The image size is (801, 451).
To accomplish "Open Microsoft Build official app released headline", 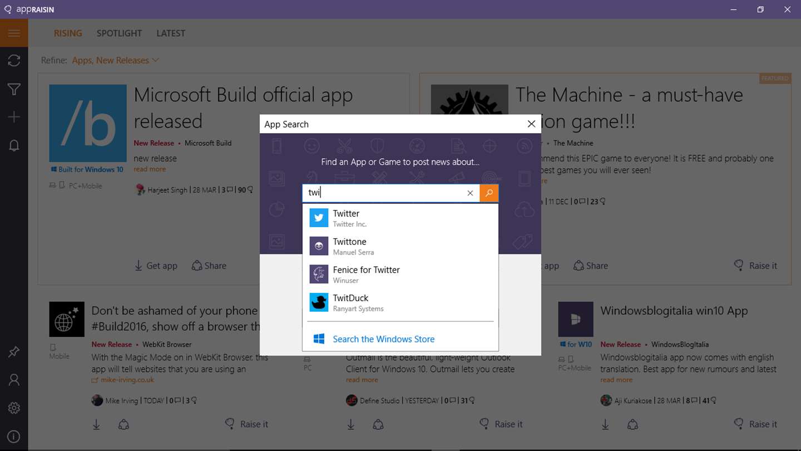I will [x=243, y=108].
